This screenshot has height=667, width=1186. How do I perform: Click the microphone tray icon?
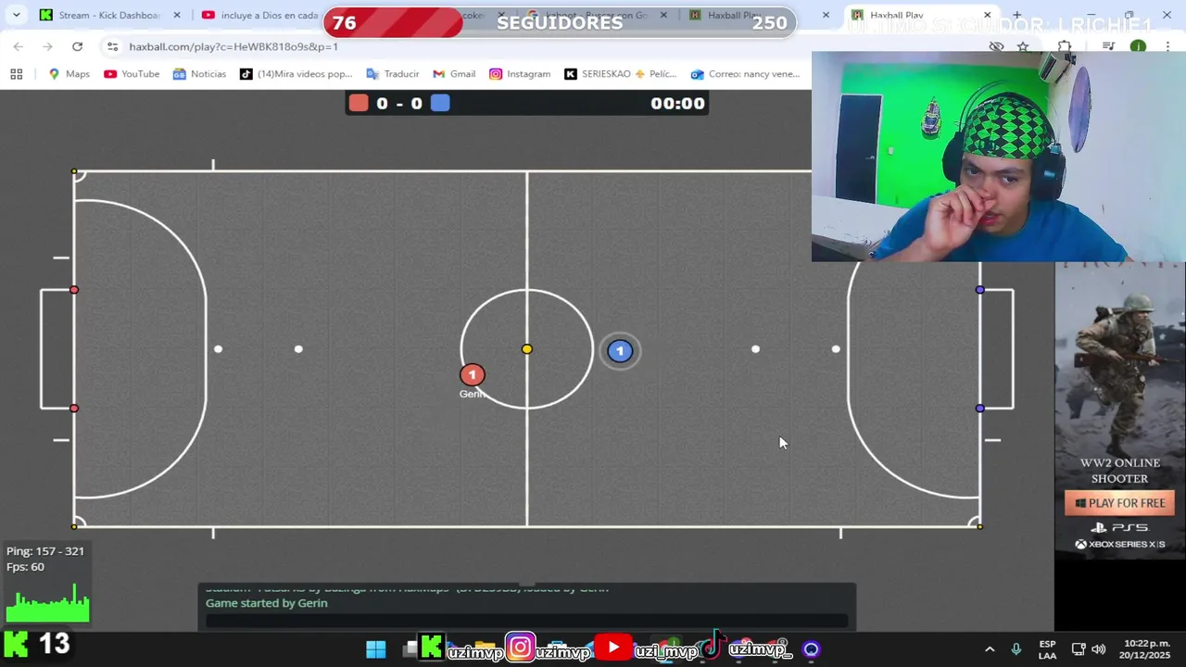pyautogui.click(x=1016, y=649)
